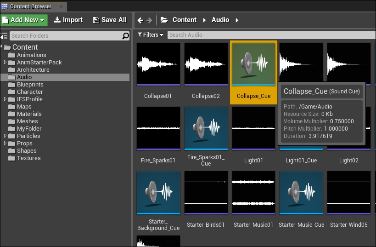Click the search folders magnifier icon

(x=125, y=36)
